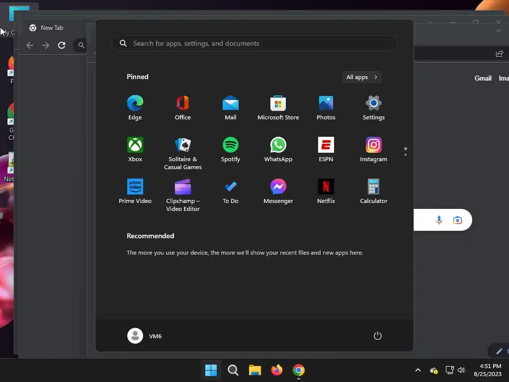The height and width of the screenshot is (382, 509).
Task: Launch Firefox from taskbar
Action: pyautogui.click(x=276, y=370)
